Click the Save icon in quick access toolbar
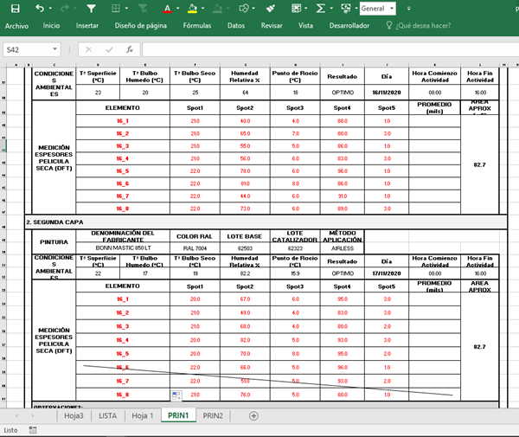The height and width of the screenshot is (437, 519). [16, 8]
